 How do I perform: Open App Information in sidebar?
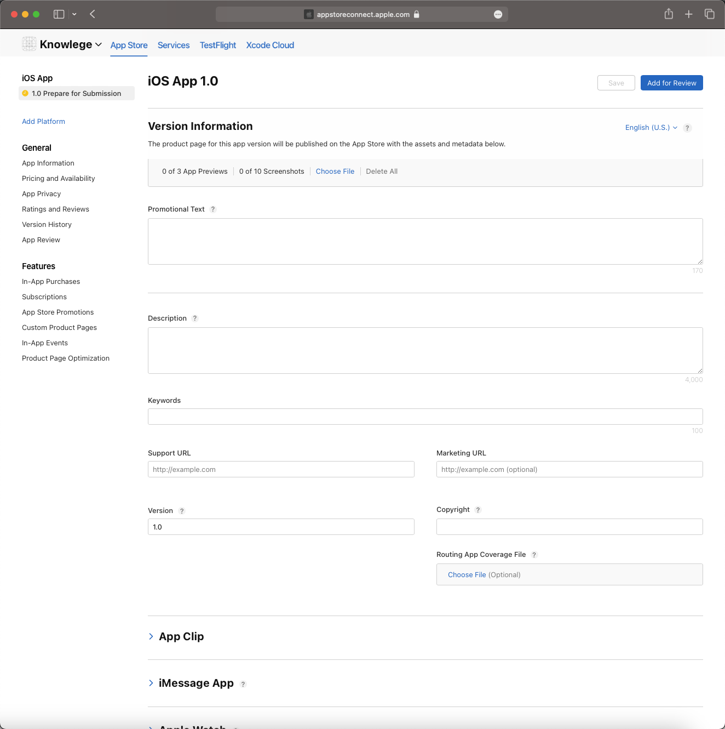[48, 163]
